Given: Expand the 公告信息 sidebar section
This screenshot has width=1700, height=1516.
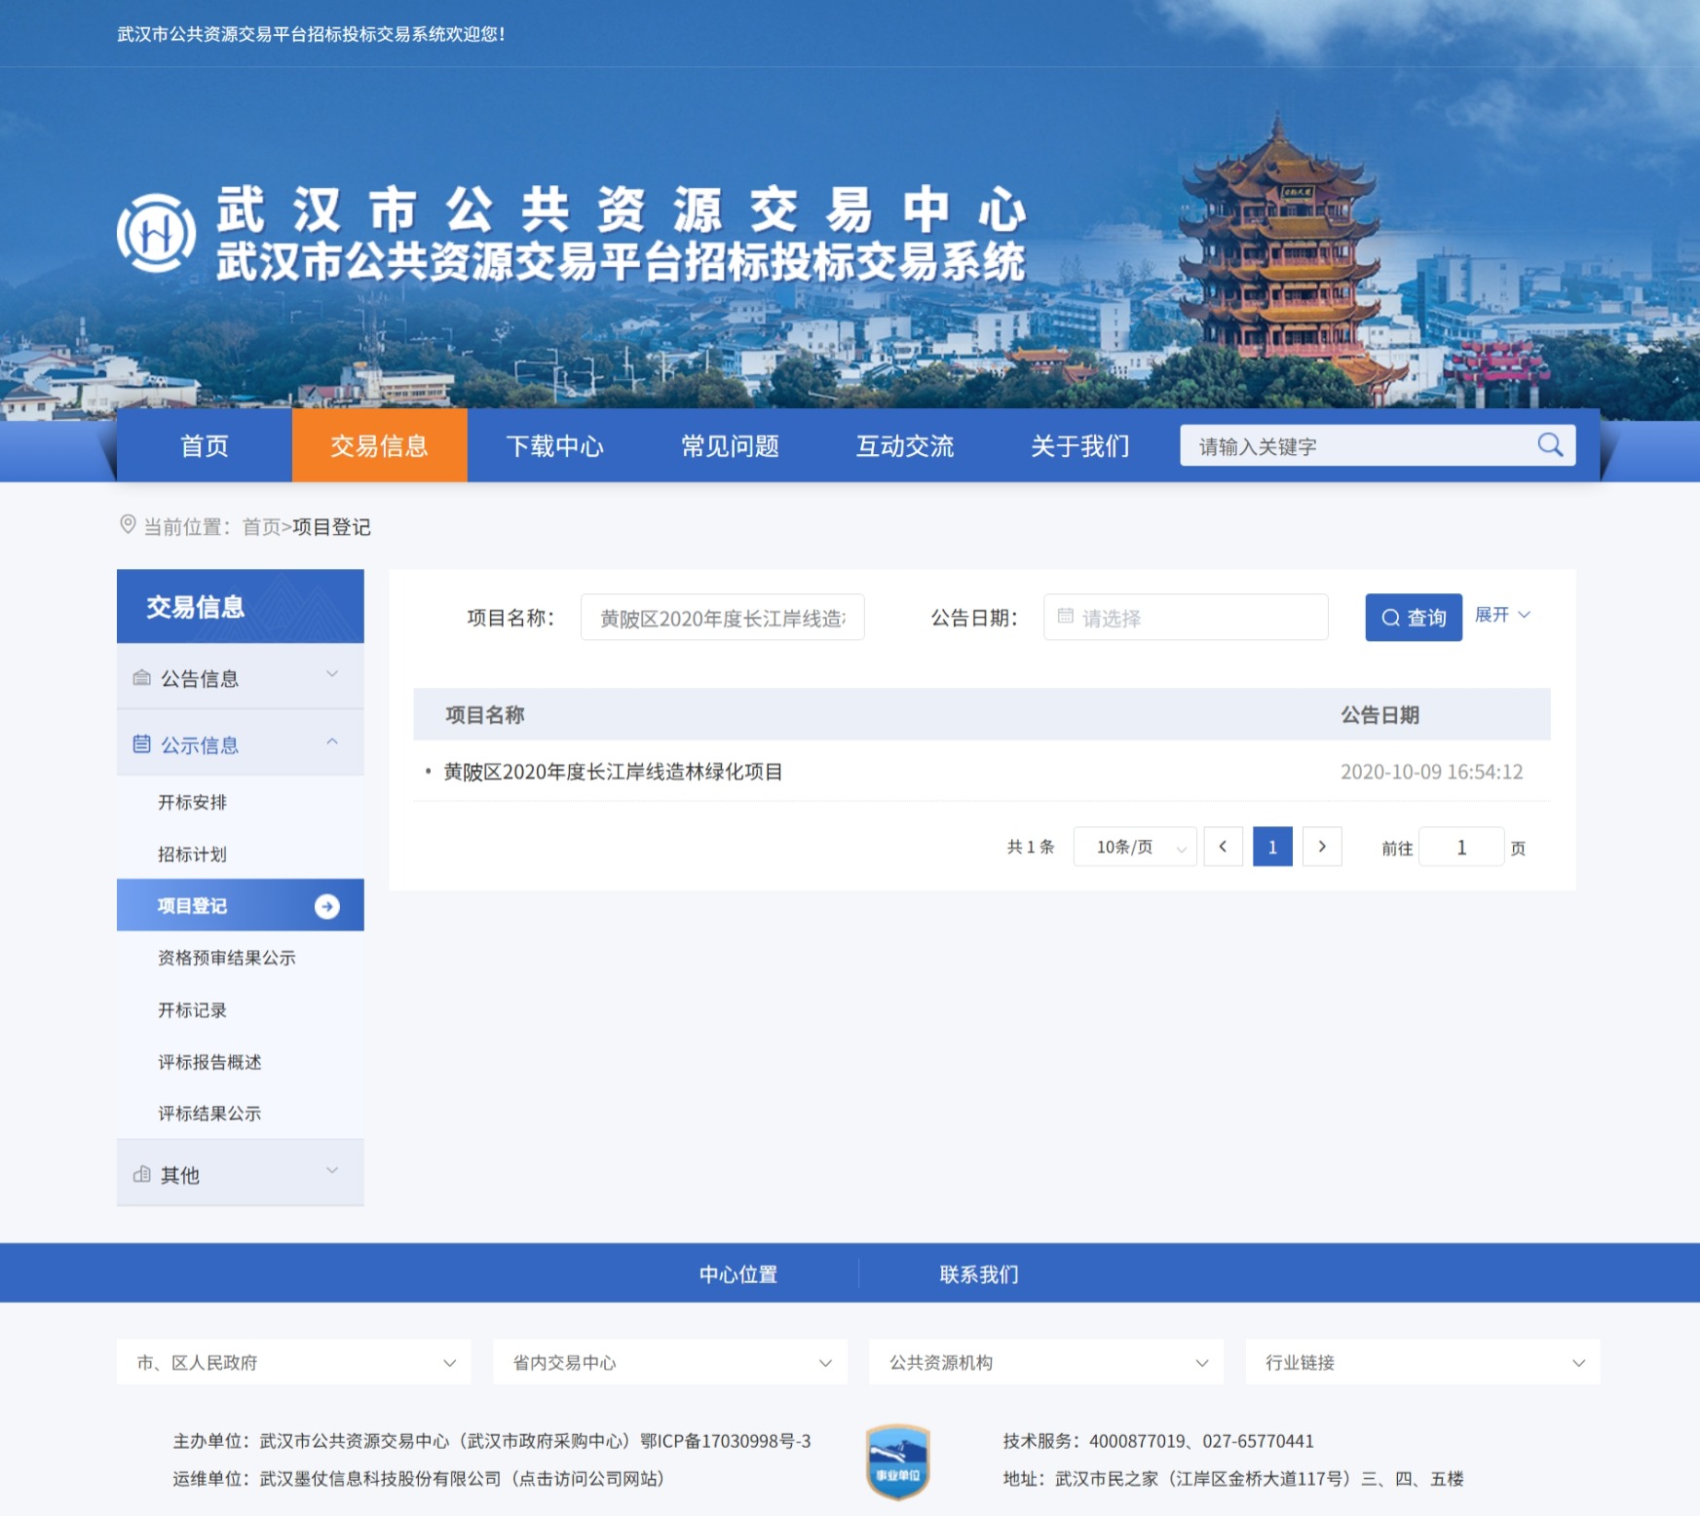Looking at the screenshot, I should (240, 677).
